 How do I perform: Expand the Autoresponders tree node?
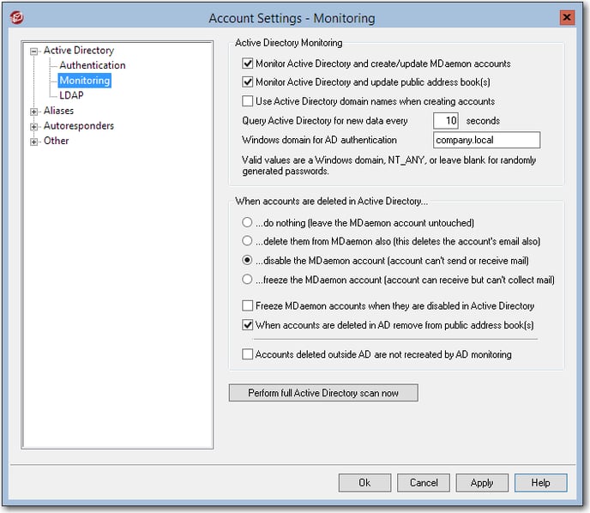pyautogui.click(x=33, y=127)
